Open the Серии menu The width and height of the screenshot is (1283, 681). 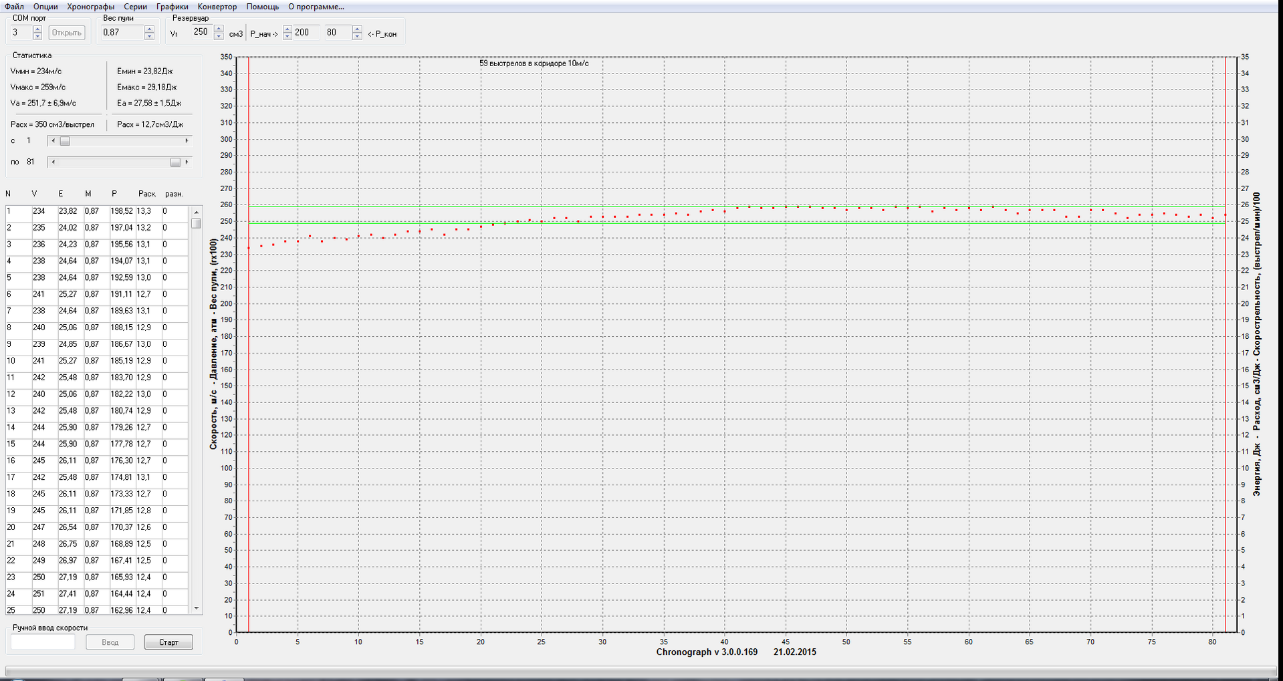coord(135,7)
